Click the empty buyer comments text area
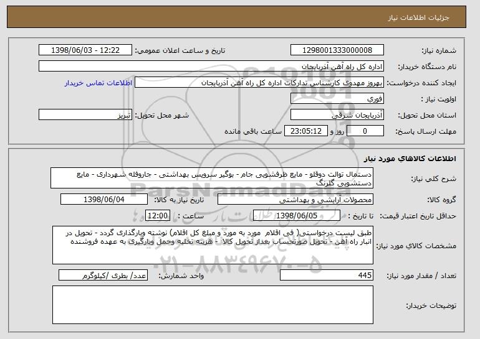The width and height of the screenshot is (480, 339). tap(213, 305)
